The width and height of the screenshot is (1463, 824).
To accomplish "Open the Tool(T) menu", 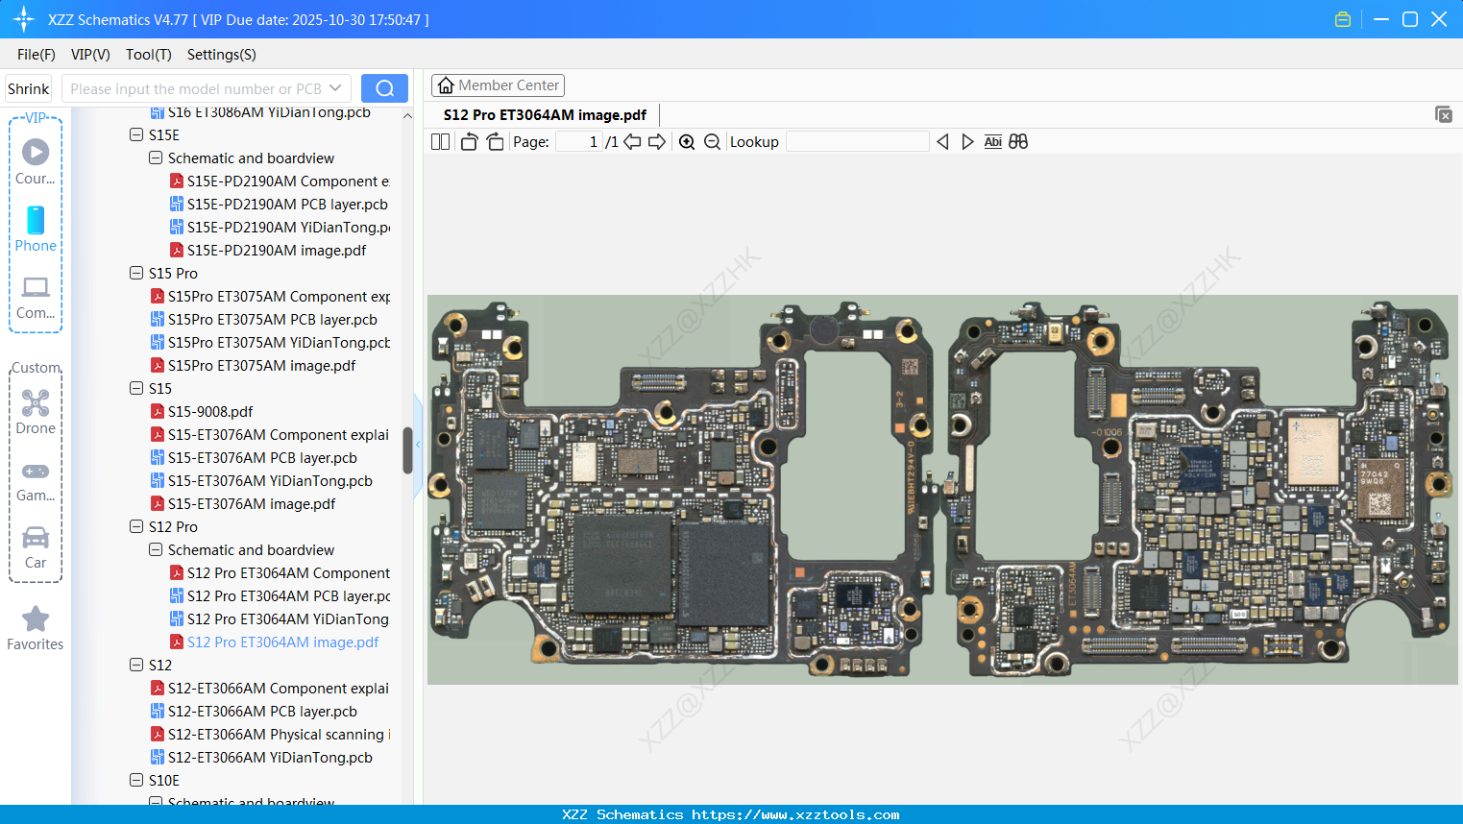I will click(148, 55).
